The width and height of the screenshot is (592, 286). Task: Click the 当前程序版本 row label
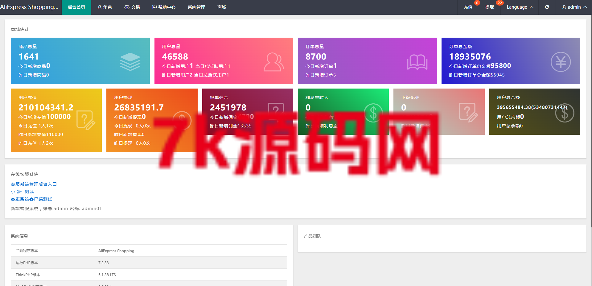[27, 251]
